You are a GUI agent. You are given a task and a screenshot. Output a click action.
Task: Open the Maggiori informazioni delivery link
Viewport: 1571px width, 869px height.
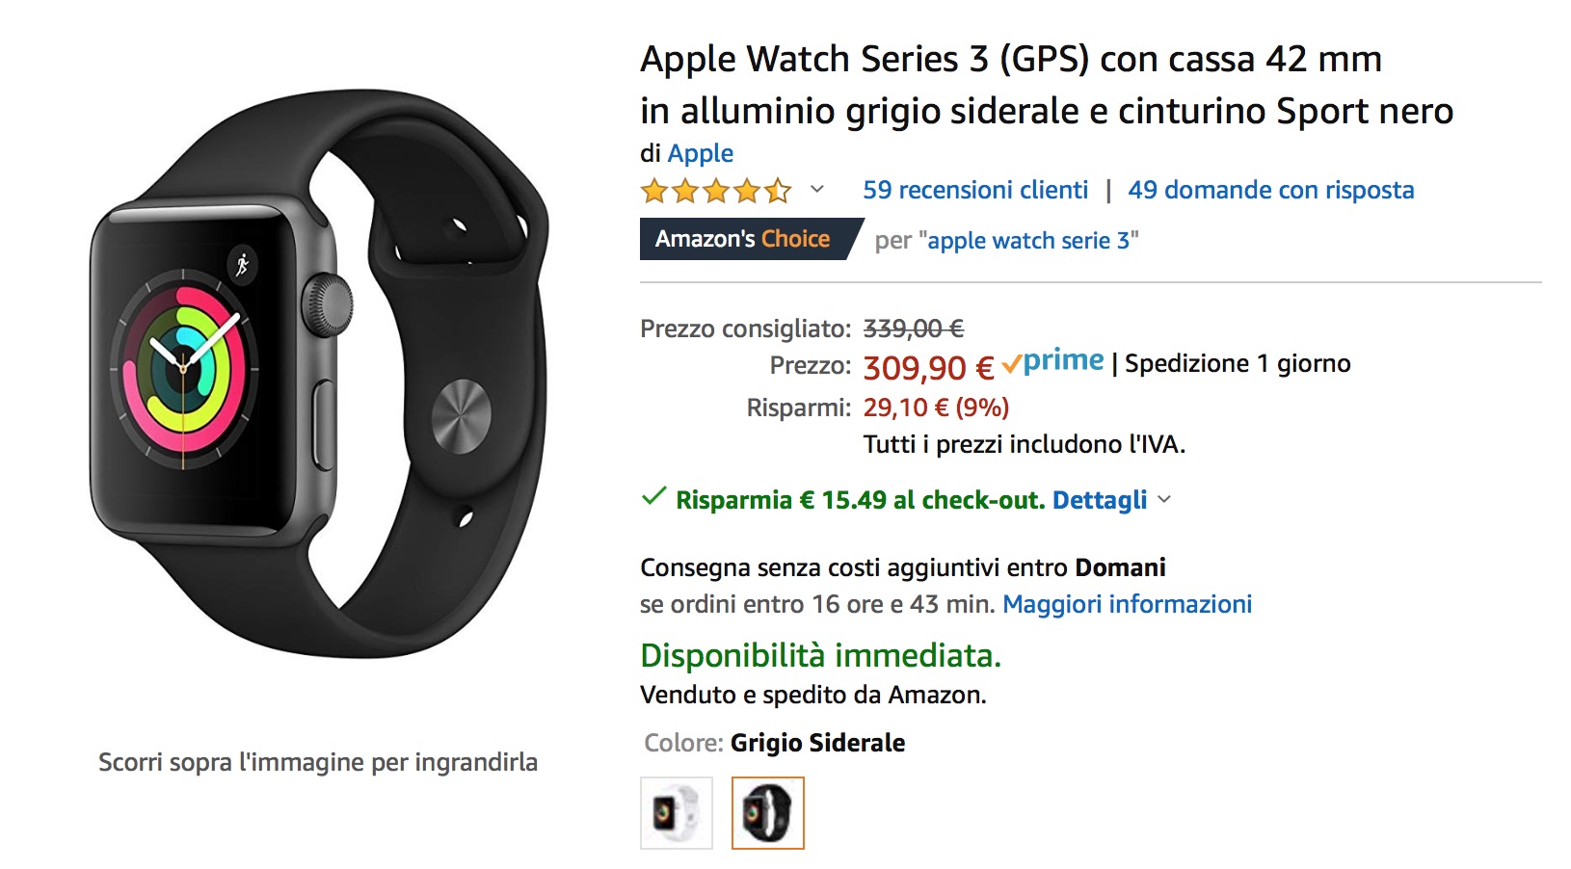[x=1127, y=604]
